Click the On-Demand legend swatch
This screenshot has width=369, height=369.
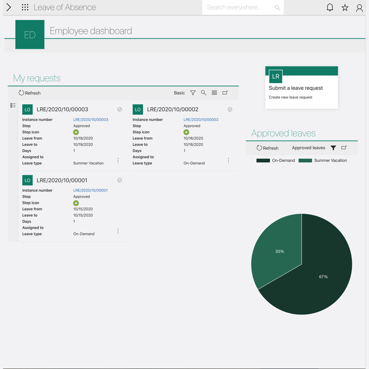pyautogui.click(x=263, y=161)
